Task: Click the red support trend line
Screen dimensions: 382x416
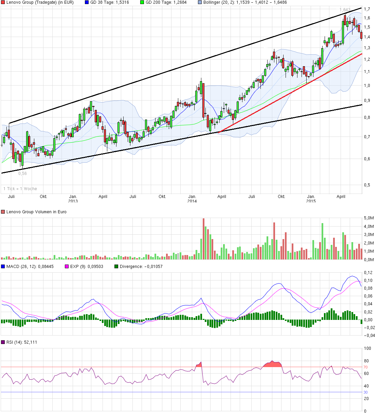Action: (291, 93)
